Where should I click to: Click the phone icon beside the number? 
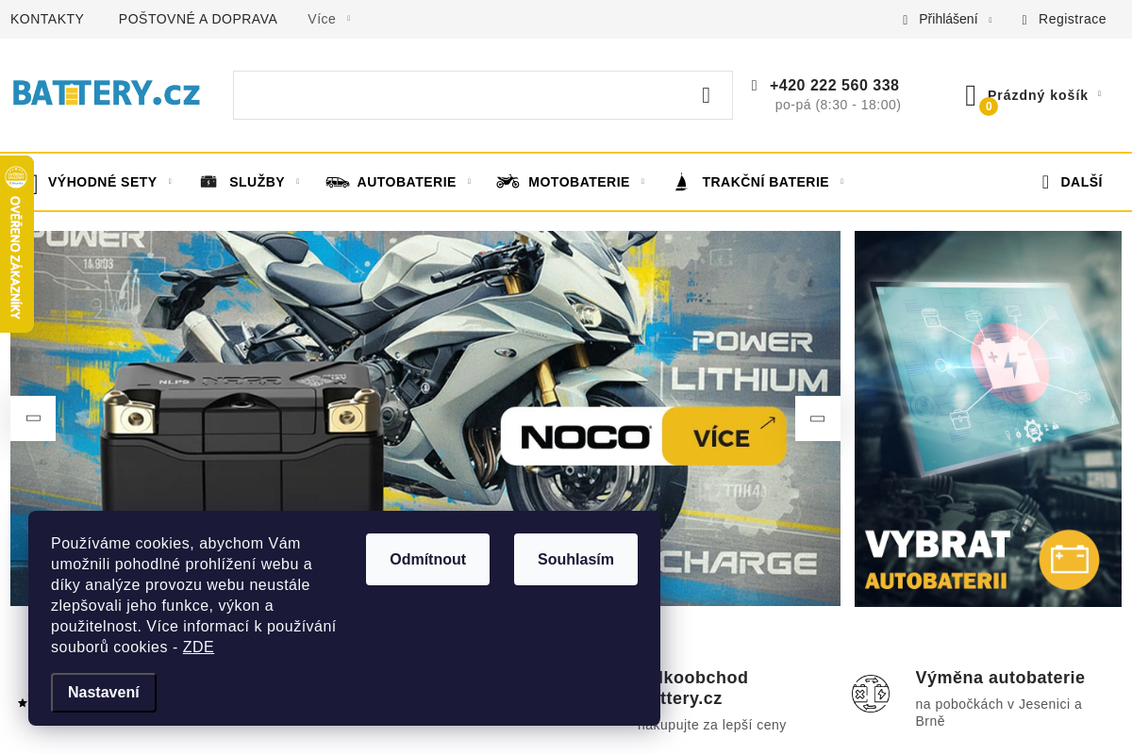coord(754,85)
